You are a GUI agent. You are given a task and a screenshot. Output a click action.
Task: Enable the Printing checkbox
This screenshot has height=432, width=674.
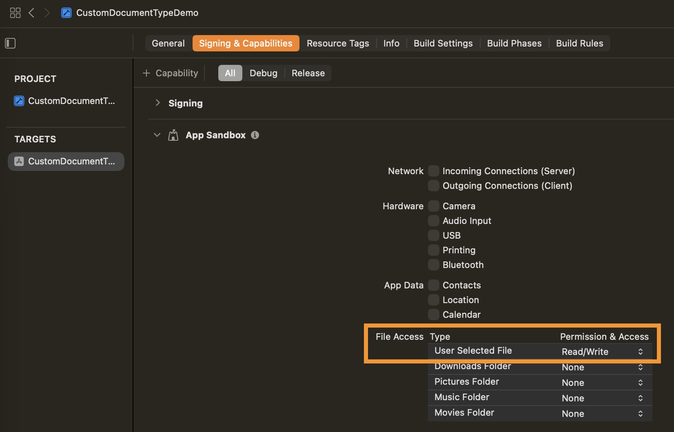(434, 250)
